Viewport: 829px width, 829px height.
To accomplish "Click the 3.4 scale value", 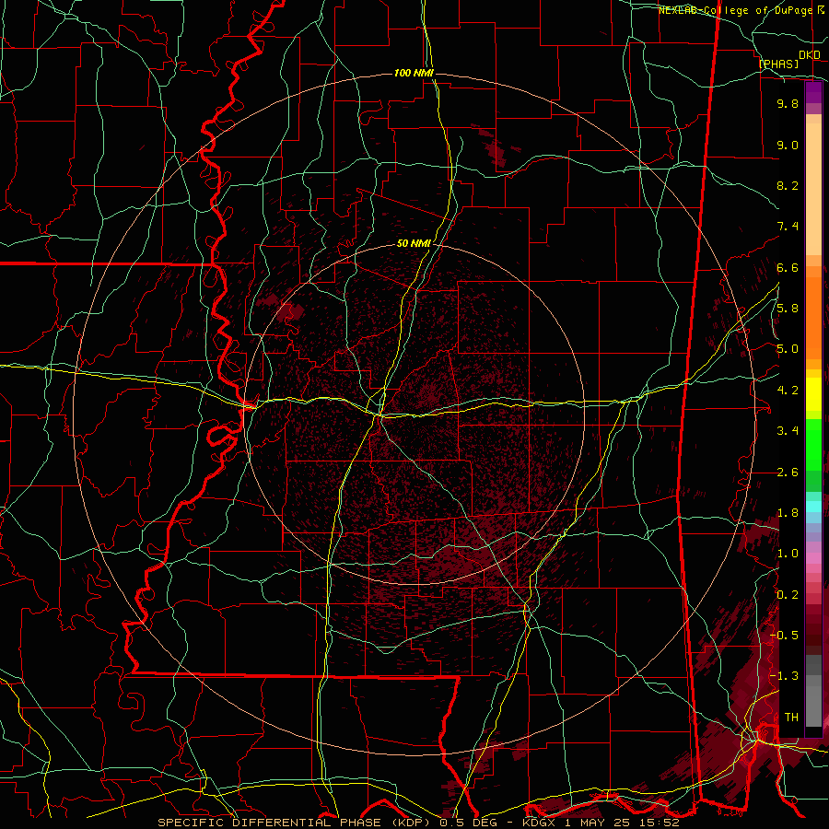I will (x=788, y=431).
